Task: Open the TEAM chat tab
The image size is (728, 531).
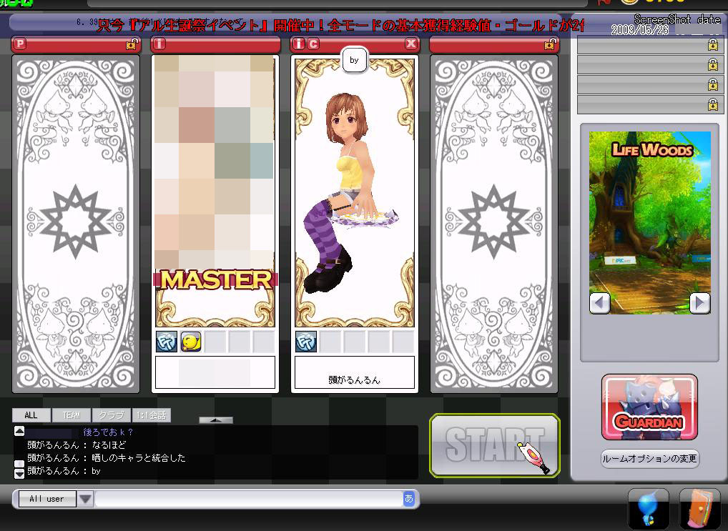Action: pyautogui.click(x=71, y=415)
